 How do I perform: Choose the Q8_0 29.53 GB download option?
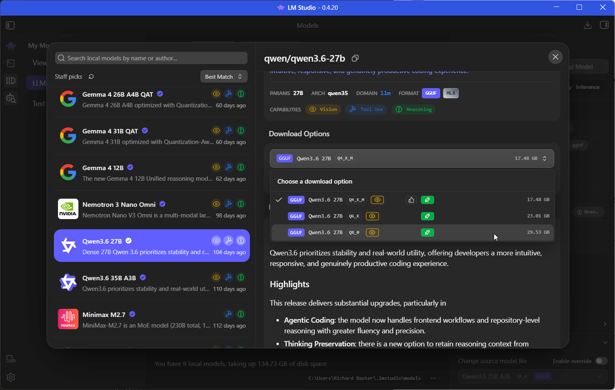(412, 233)
